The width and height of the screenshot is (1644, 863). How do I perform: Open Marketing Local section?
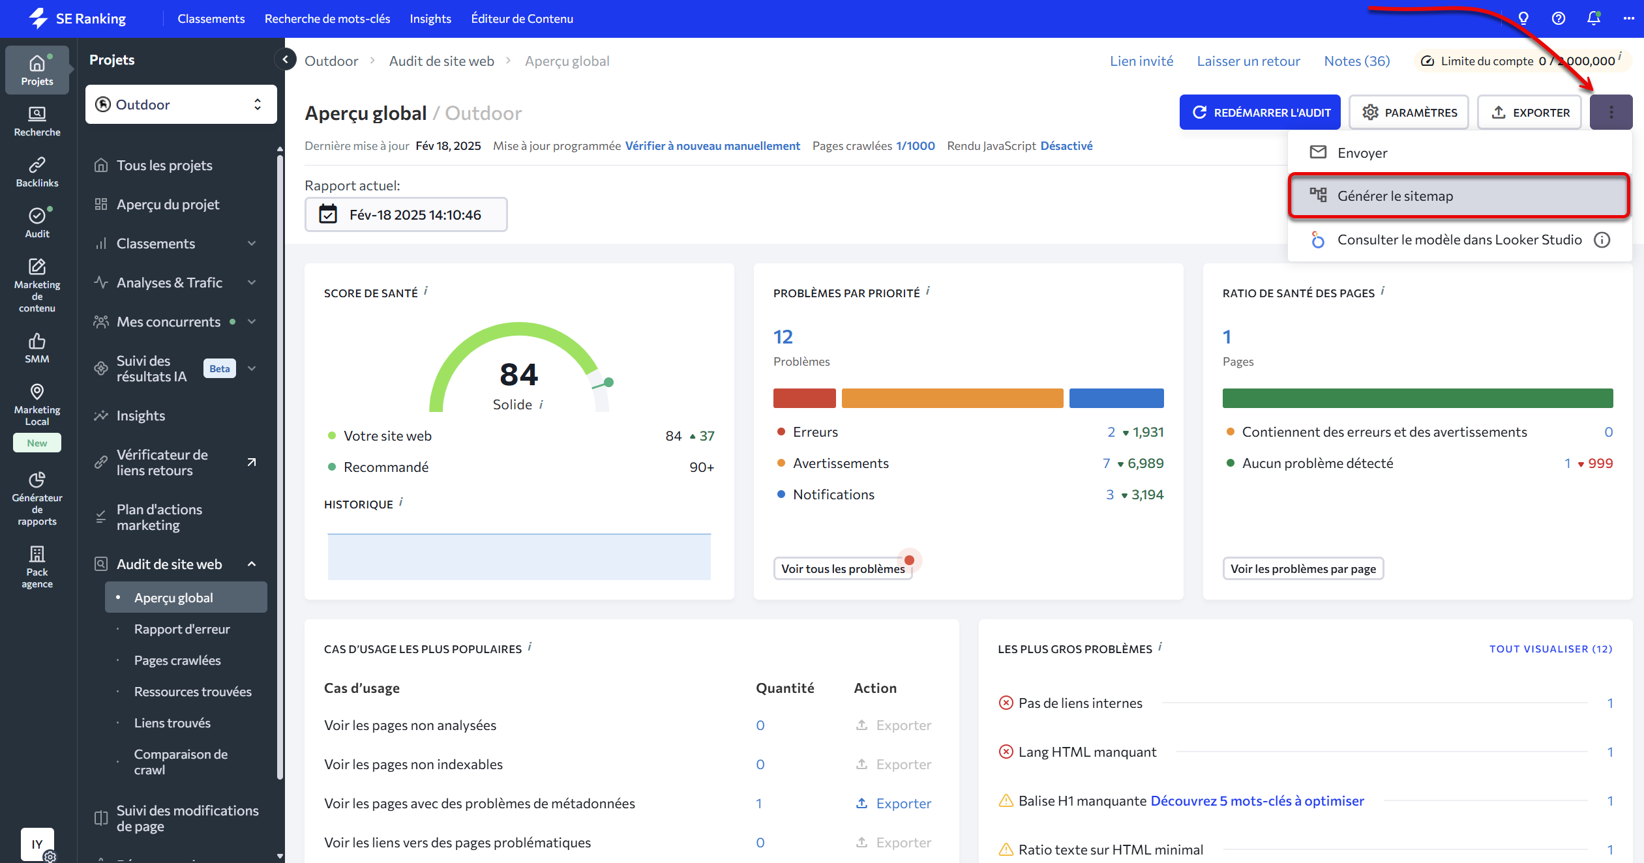click(37, 404)
